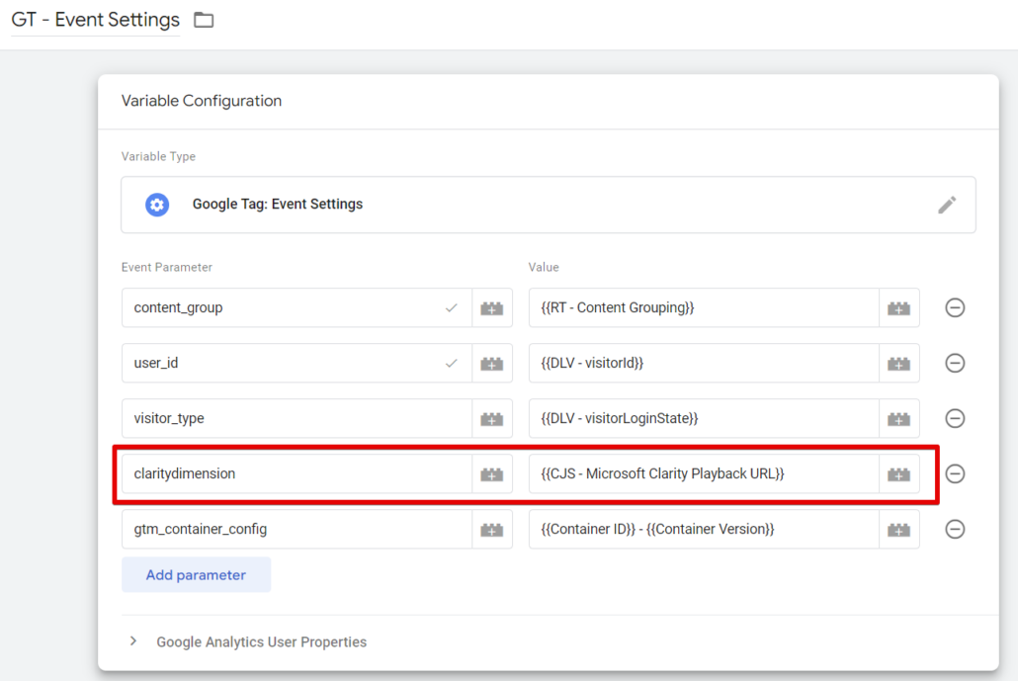Viewport: 1018px width, 681px height.
Task: Click the Google Tag gear icon
Action: coord(157,204)
